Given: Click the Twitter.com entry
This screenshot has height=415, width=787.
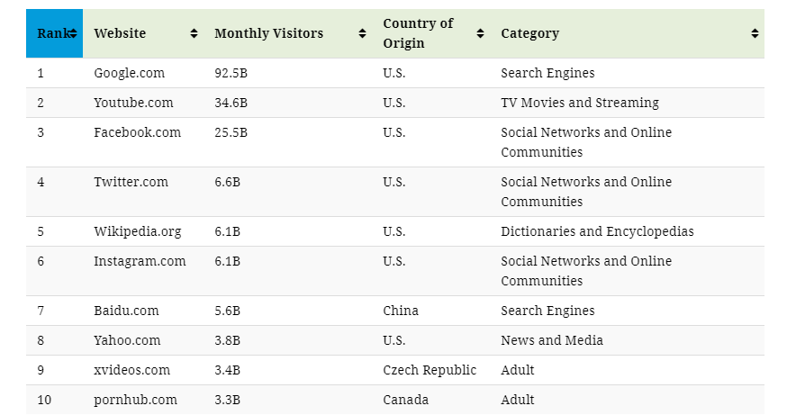Looking at the screenshot, I should point(131,182).
